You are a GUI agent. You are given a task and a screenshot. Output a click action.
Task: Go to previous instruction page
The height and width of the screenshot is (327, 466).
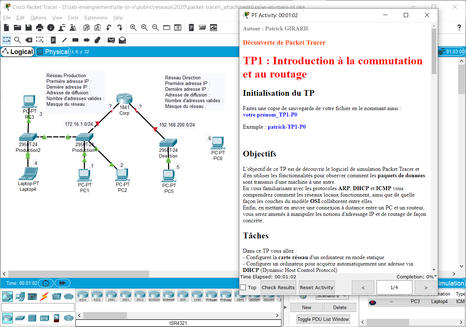tap(363, 287)
